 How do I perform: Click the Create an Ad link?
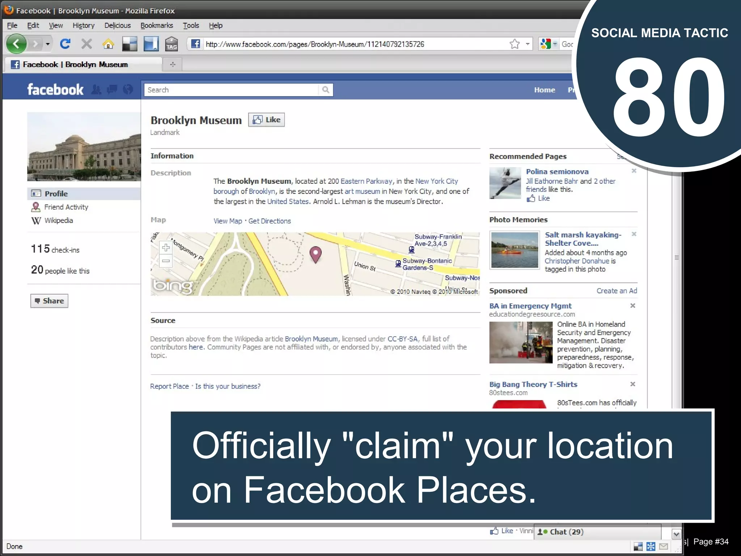click(617, 291)
